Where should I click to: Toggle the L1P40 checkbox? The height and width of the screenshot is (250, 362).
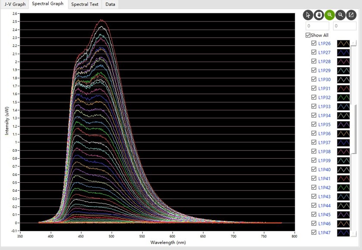(314, 169)
